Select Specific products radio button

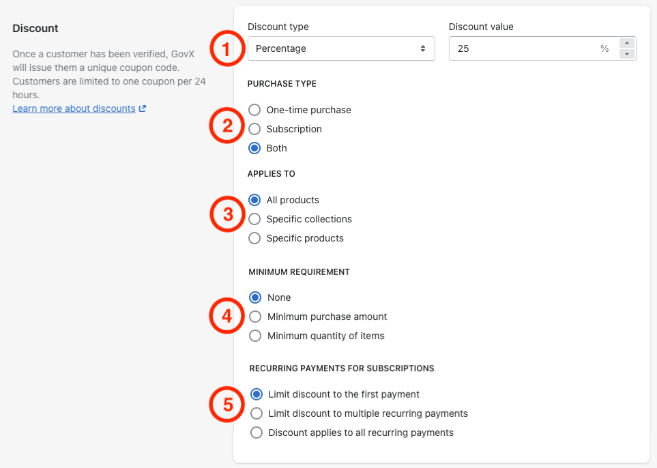click(x=254, y=238)
